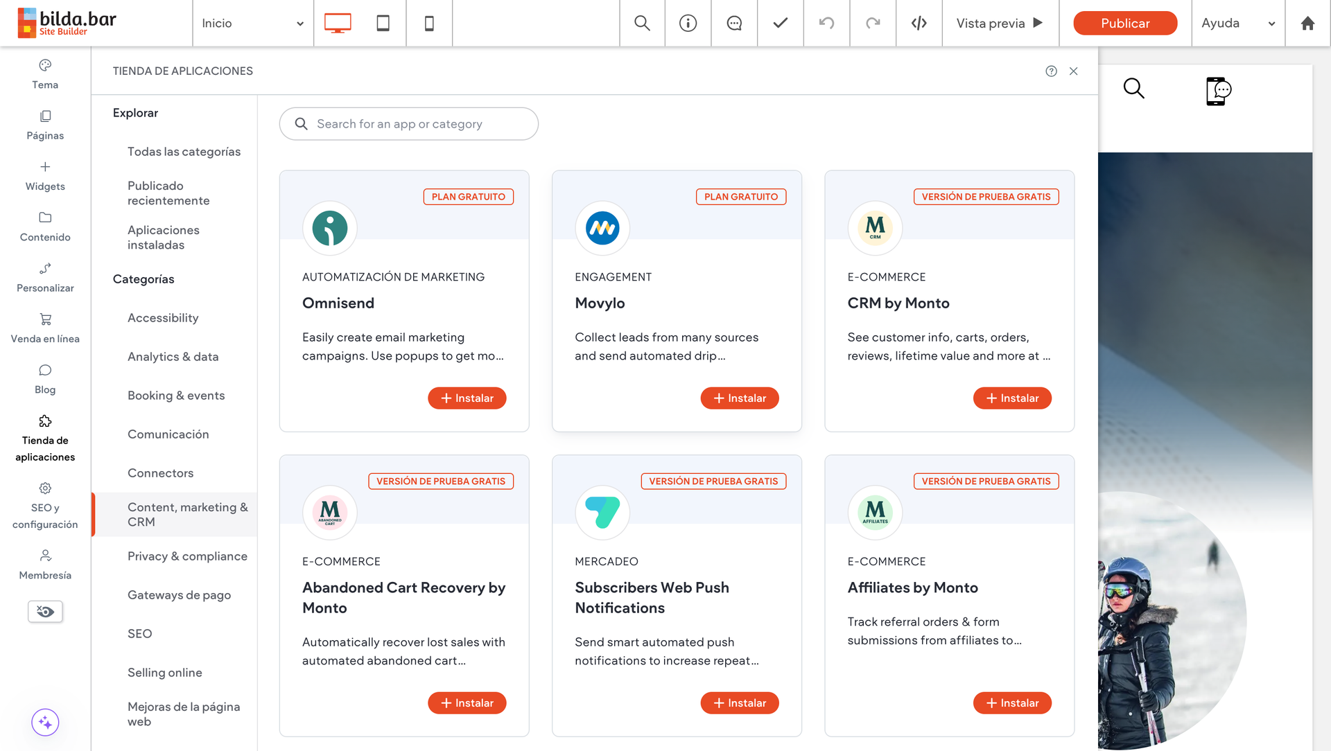Toggle the hidden-elements eye button
Image resolution: width=1331 pixels, height=751 pixels.
coord(45,611)
